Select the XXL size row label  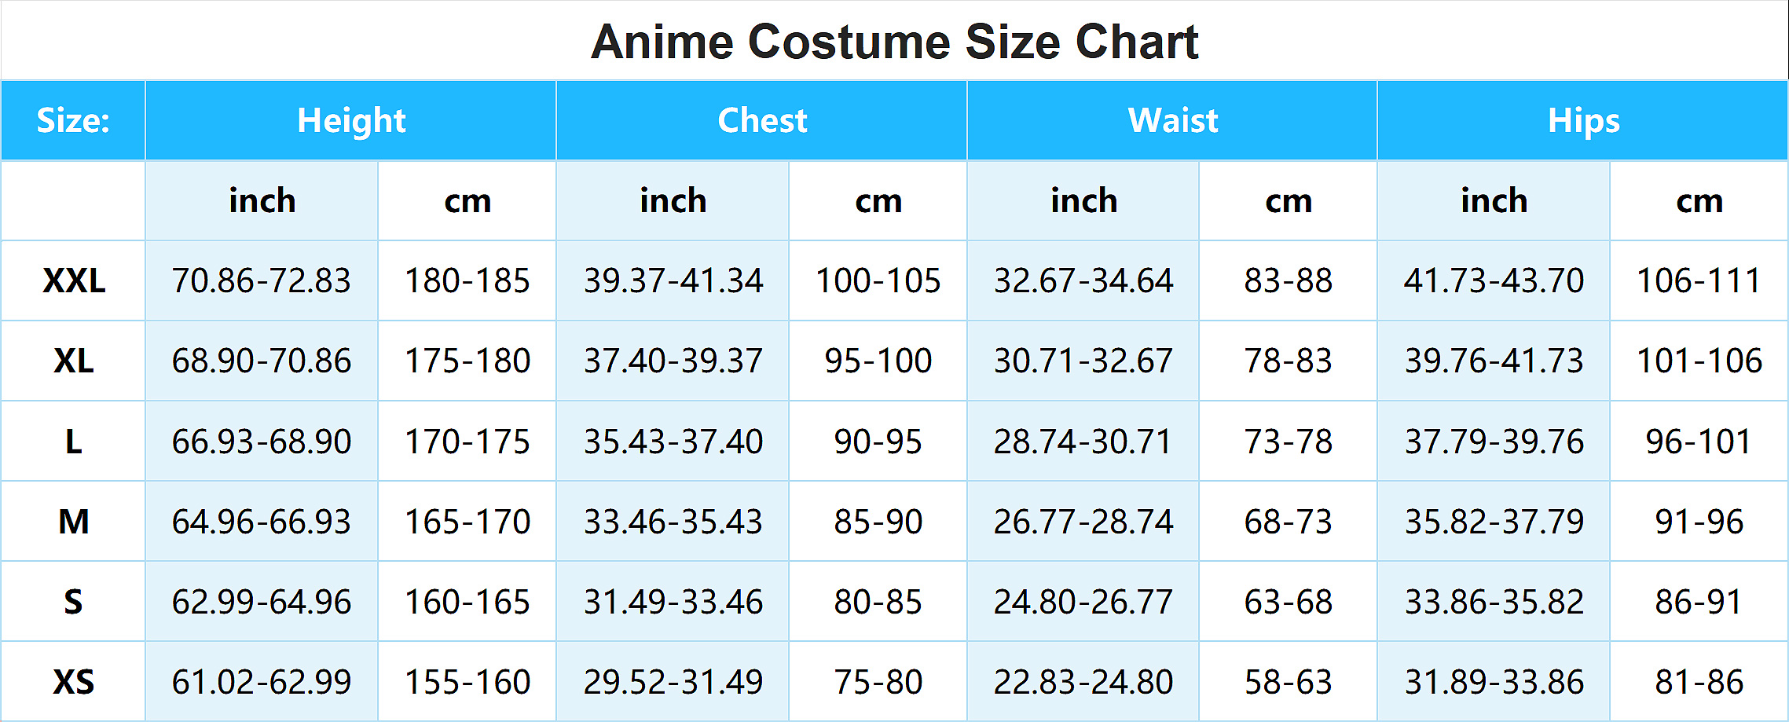click(73, 280)
